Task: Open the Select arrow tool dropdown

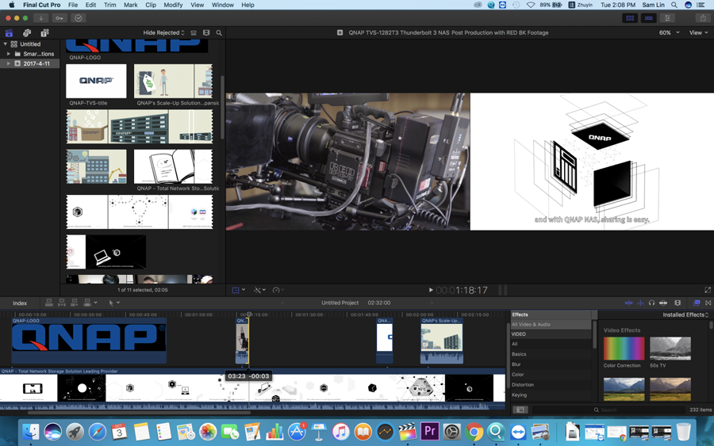Action: pyautogui.click(x=113, y=303)
